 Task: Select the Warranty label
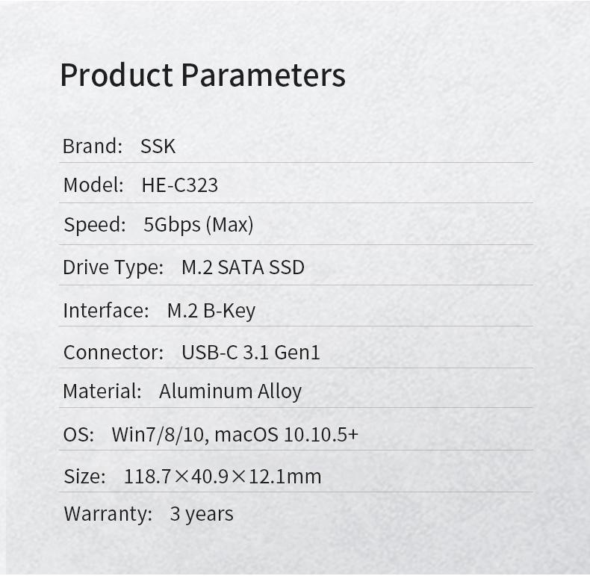(x=108, y=514)
